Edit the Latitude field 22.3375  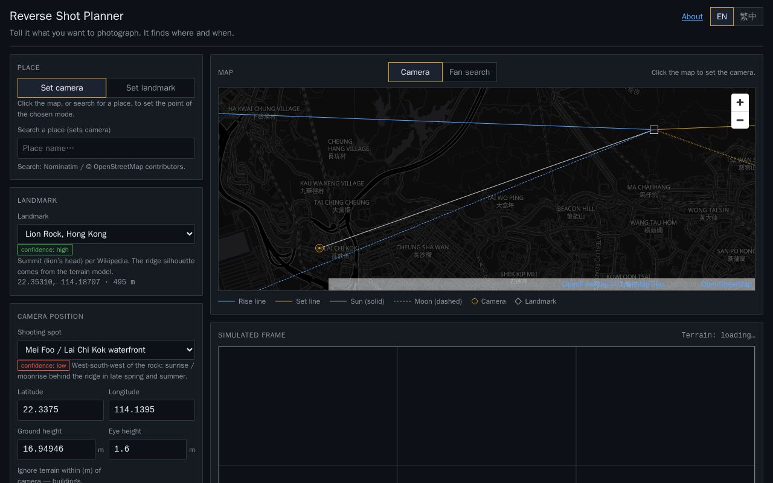point(60,410)
